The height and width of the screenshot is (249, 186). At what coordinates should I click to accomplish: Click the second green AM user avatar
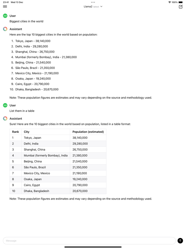click(x=5, y=105)
